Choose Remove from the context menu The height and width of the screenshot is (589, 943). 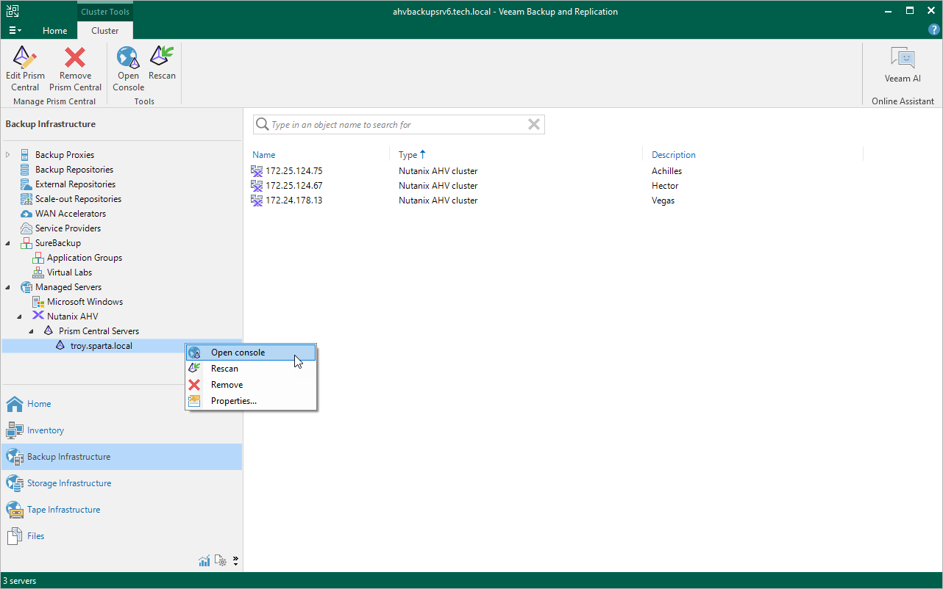pos(251,385)
